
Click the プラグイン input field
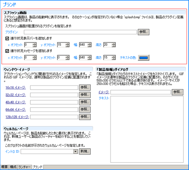click(80, 32)
